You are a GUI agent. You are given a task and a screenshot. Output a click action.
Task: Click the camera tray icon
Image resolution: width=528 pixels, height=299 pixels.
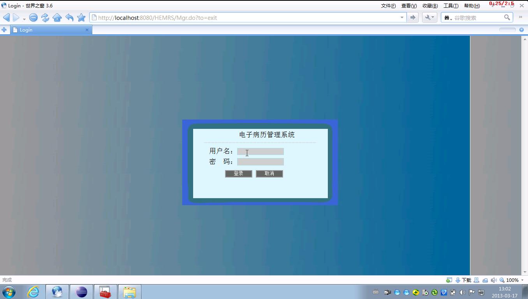[x=387, y=292]
